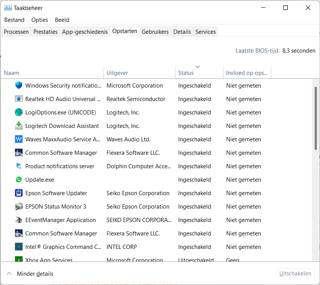The width and height of the screenshot is (320, 285).
Task: Switch to the Details tab
Action: point(182,32)
